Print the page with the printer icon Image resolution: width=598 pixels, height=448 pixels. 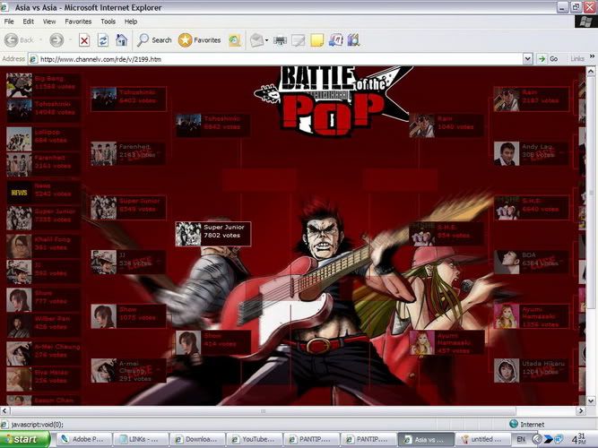pos(280,40)
